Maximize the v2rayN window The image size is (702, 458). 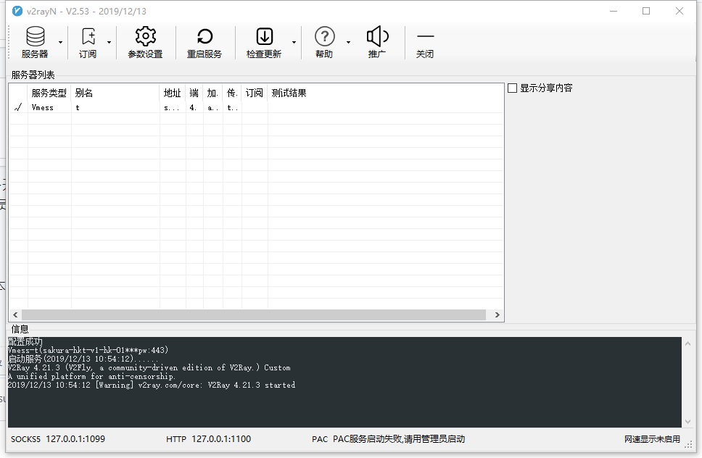[646, 11]
